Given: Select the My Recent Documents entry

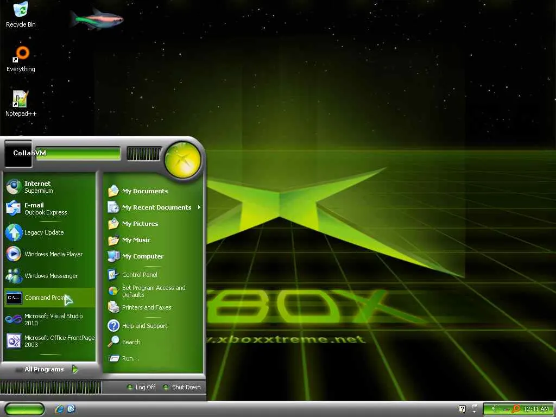Looking at the screenshot, I should 154,207.
